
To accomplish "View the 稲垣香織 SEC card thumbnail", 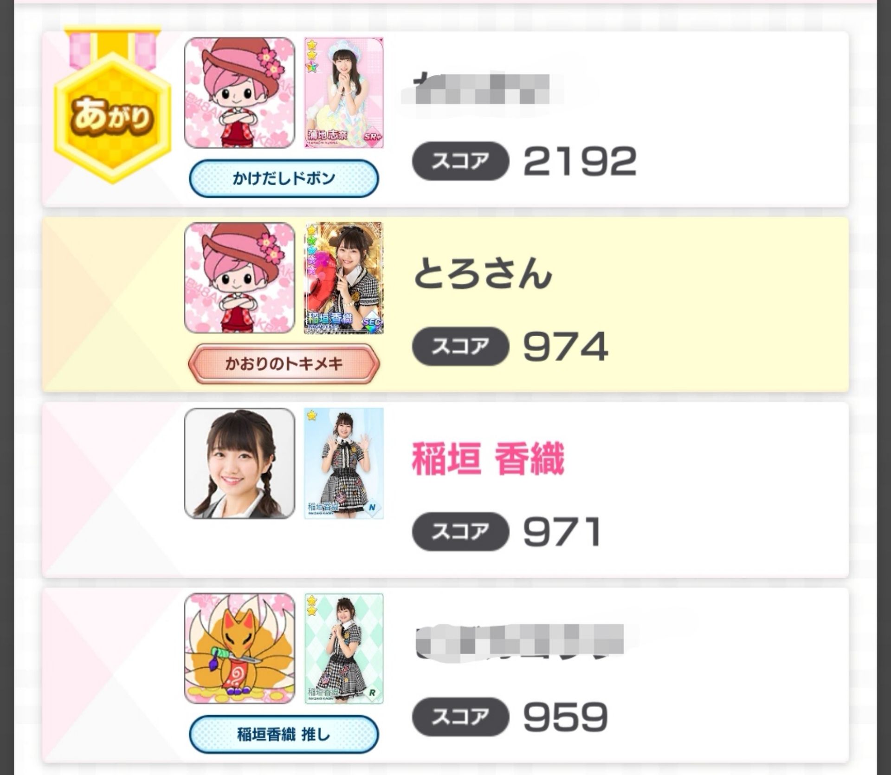I will pyautogui.click(x=344, y=278).
